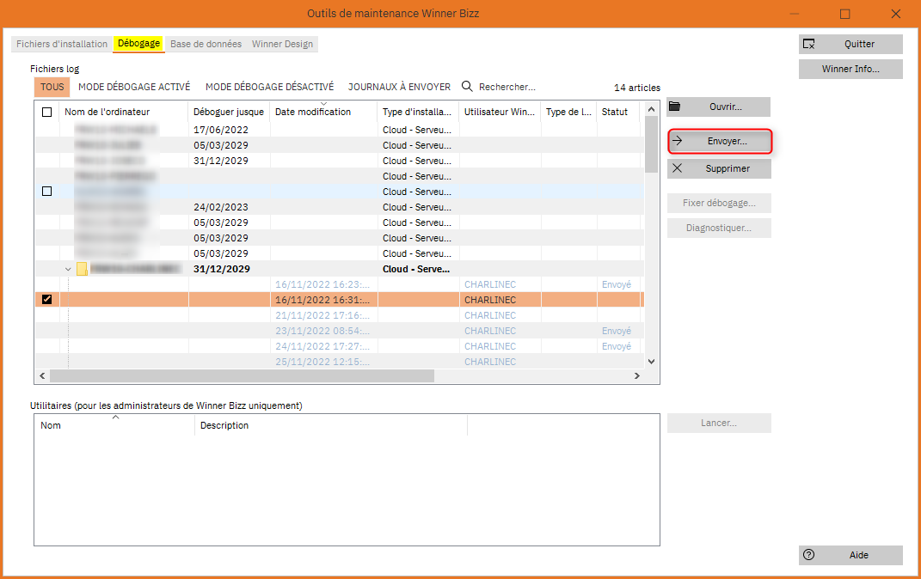This screenshot has height=579, width=921.
Task: Select the log entry 16/11/2022 16:31
Action: pyautogui.click(x=340, y=300)
